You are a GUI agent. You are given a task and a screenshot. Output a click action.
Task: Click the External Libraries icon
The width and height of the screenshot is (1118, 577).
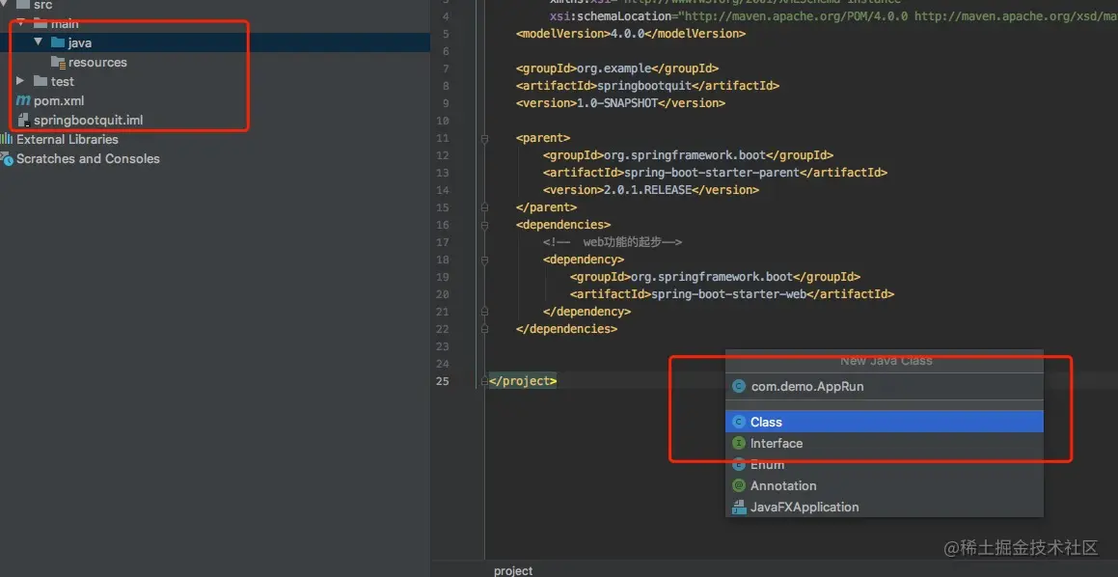(7, 139)
